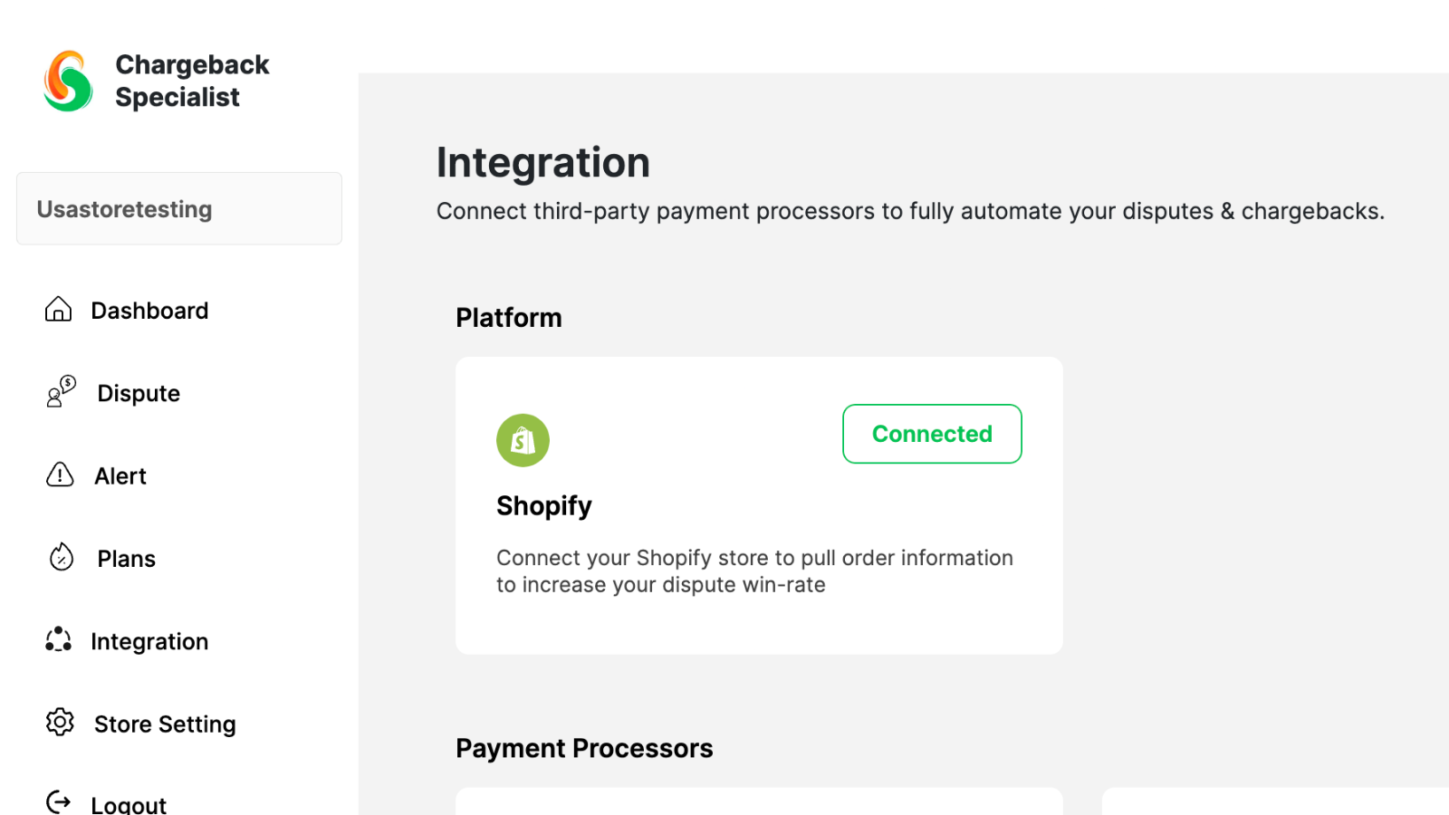Click the Chargeback Specialist logo icon
Image resolution: width=1449 pixels, height=815 pixels.
[68, 81]
